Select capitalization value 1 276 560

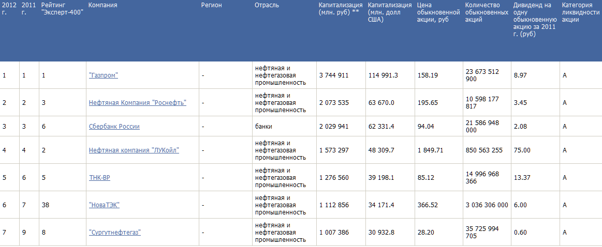(x=334, y=178)
